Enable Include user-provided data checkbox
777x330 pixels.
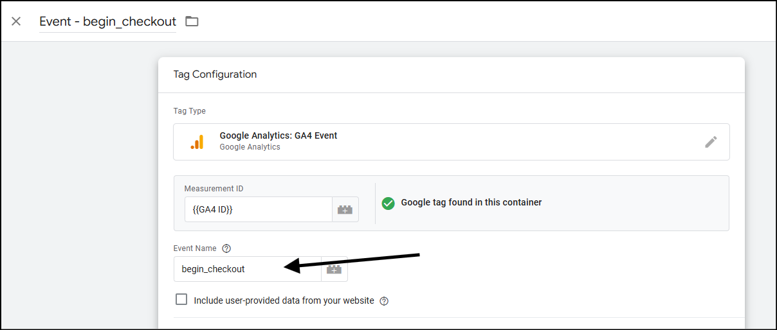181,299
